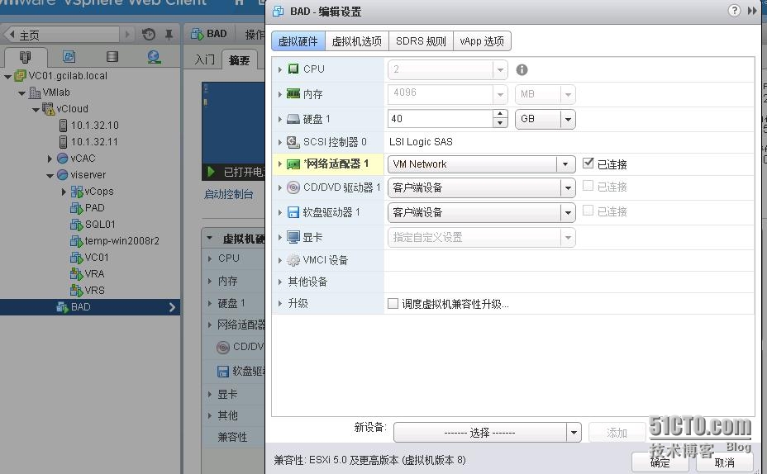Switch to VMs and Templates inventory tab
Viewport: 767px width, 474px height.
click(69, 57)
